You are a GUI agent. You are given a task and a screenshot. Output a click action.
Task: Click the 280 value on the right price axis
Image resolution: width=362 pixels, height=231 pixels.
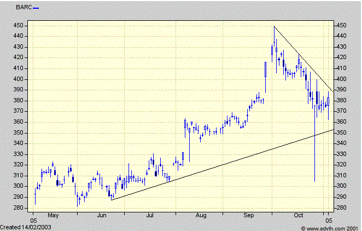(x=341, y=207)
